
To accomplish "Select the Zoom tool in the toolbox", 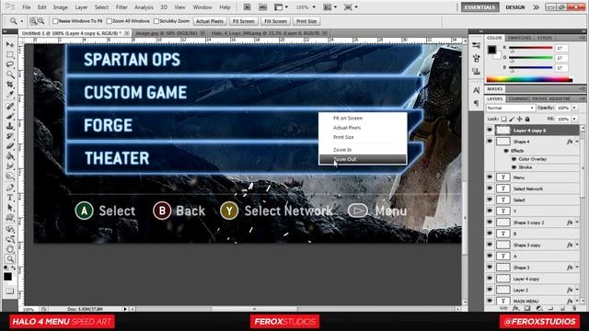I will [x=10, y=258].
